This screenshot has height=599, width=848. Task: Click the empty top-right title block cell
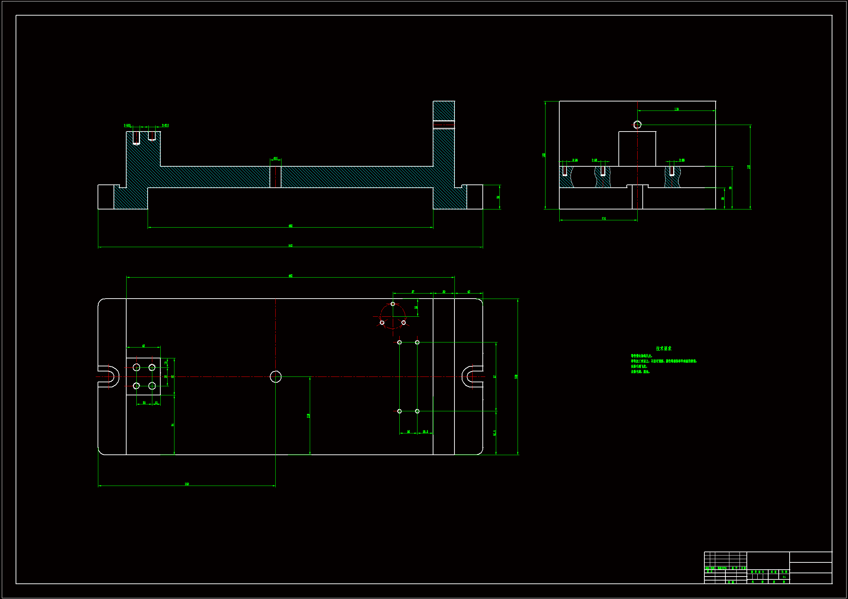pyautogui.click(x=810, y=557)
